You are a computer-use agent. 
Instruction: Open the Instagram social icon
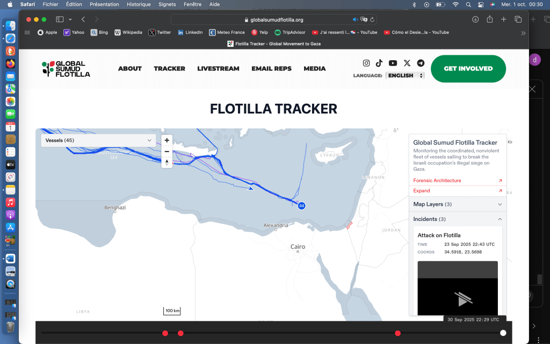366,63
